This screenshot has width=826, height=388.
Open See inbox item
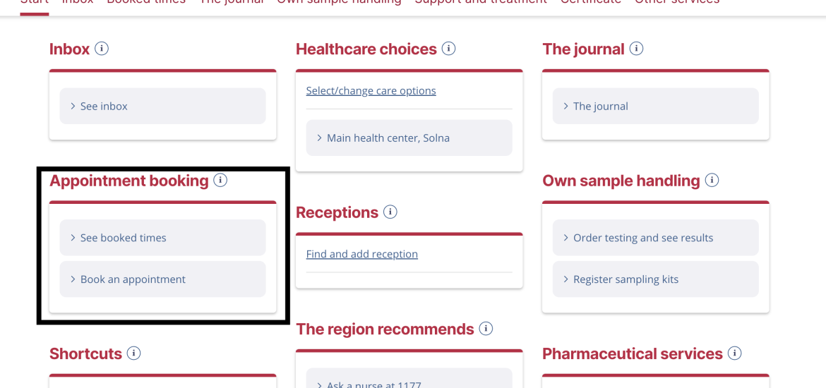163,106
